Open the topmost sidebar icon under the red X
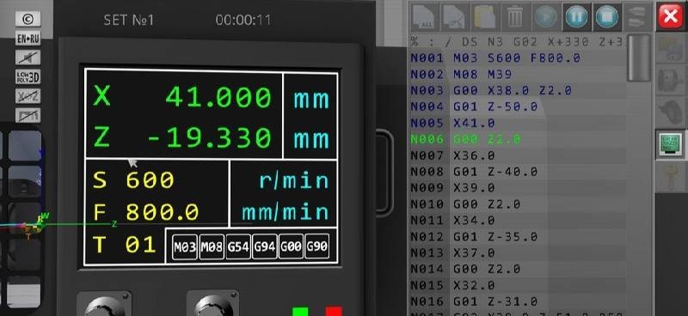Screen dimensions: 688x316 (671, 49)
